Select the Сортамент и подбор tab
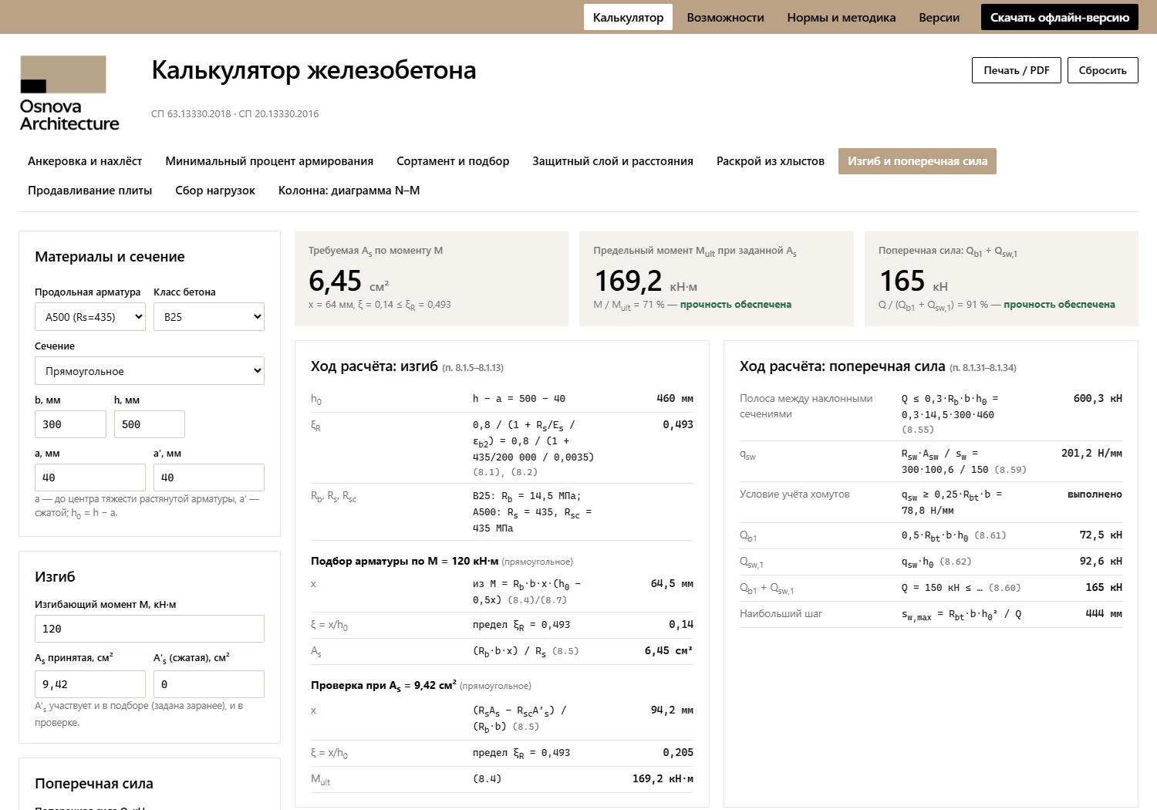This screenshot has width=1157, height=810. (x=453, y=161)
